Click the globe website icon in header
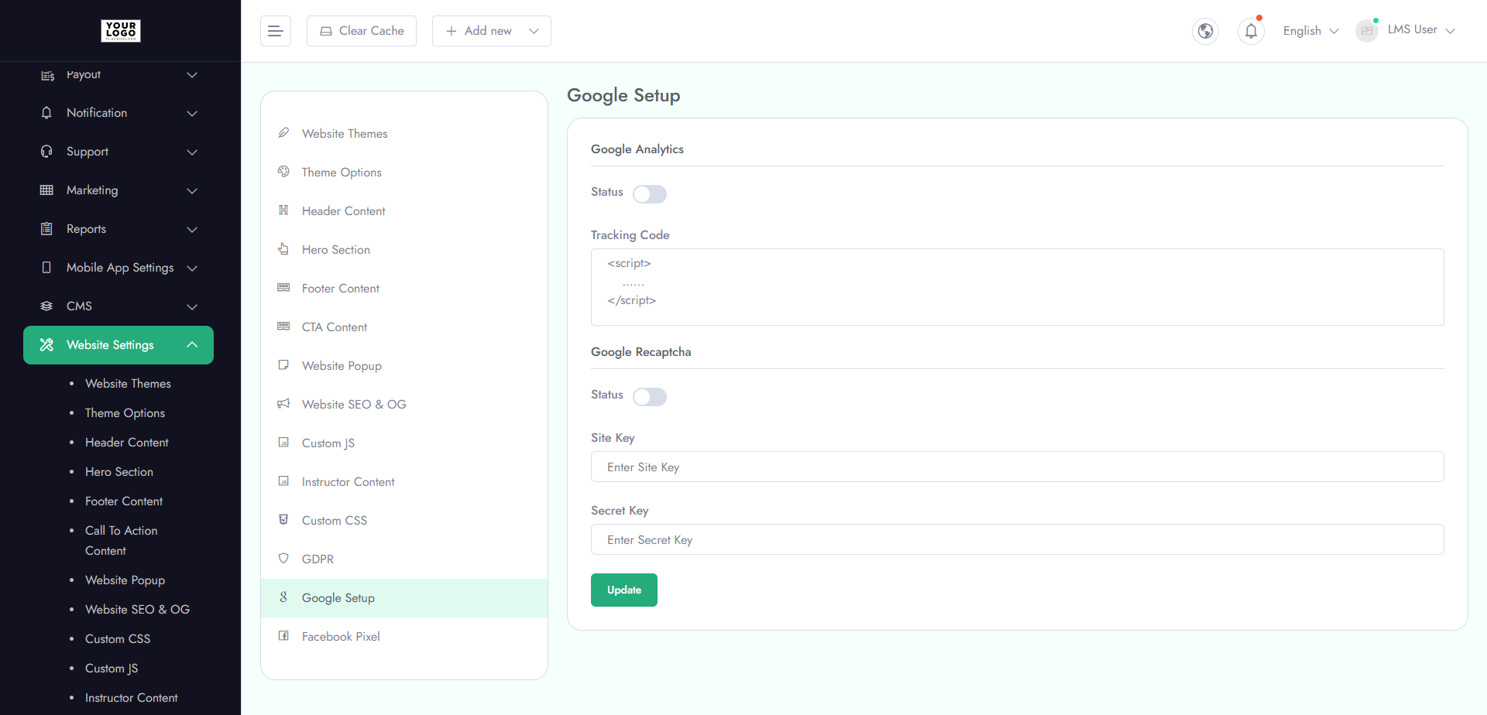Image resolution: width=1487 pixels, height=715 pixels. pos(1205,31)
